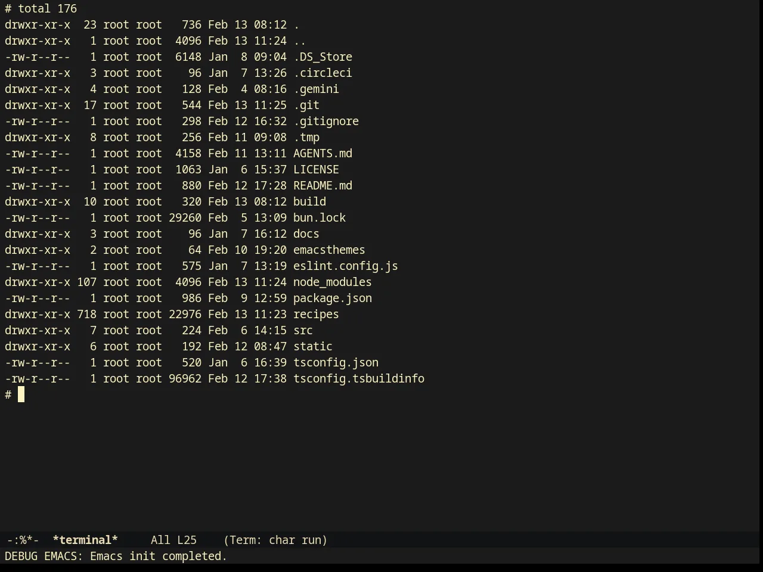Select the .gitignore file name
Image resolution: width=763 pixels, height=572 pixels.
pos(326,121)
